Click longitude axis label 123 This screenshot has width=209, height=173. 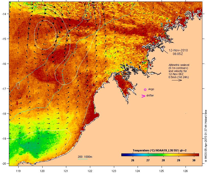tap(114, 171)
